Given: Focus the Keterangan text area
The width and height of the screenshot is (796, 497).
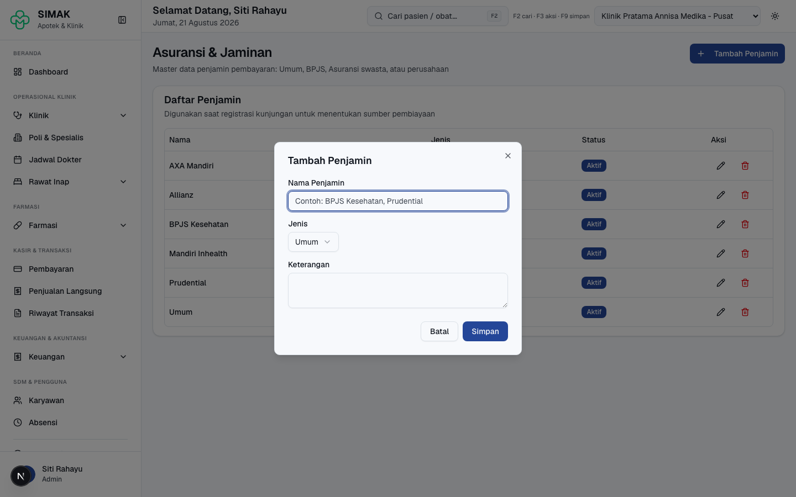Looking at the screenshot, I should (398, 290).
